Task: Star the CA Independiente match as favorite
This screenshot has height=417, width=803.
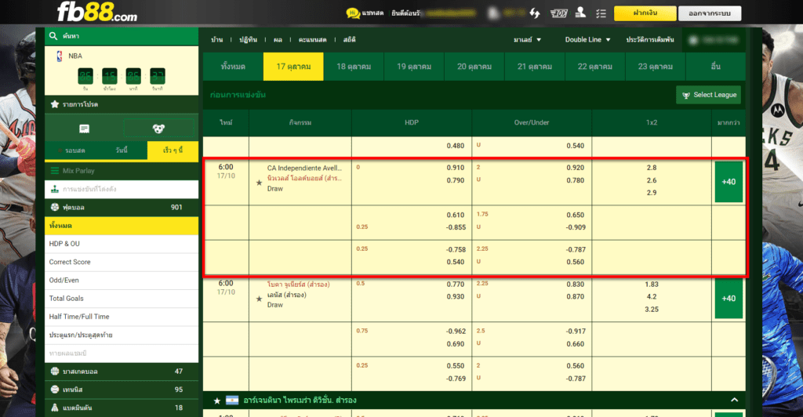Action: (259, 183)
